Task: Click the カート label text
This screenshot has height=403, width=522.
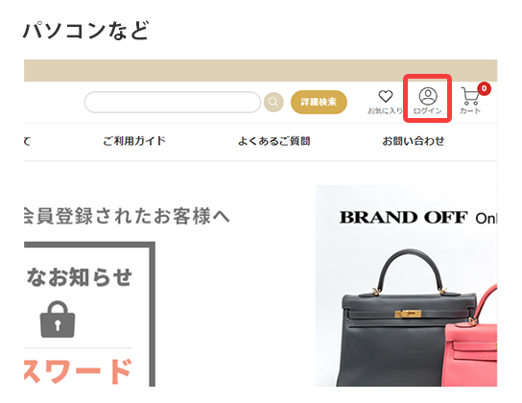Action: [470, 110]
